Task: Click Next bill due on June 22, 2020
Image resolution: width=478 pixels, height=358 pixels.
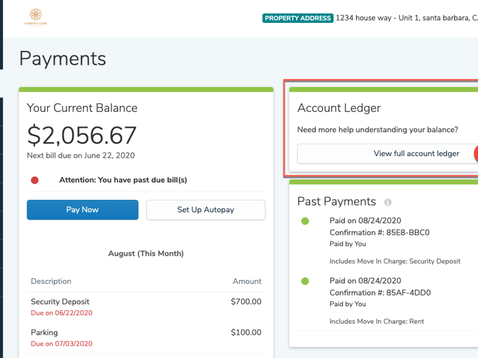Action: coord(81,156)
